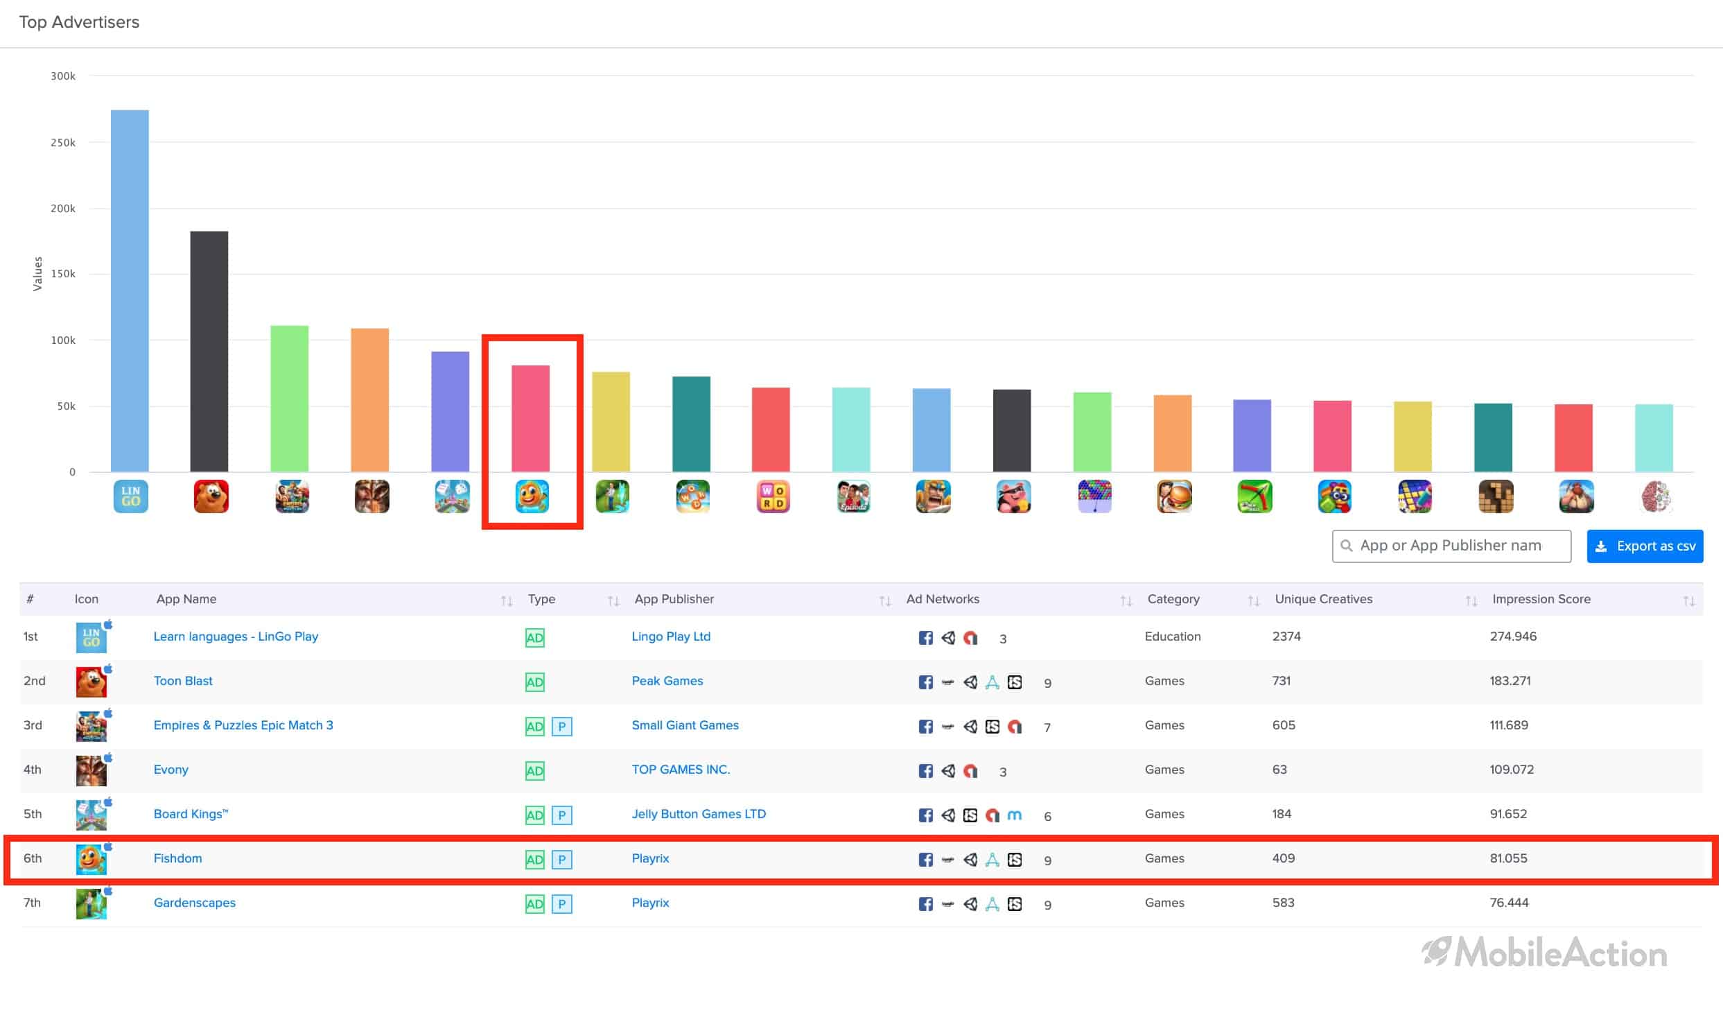This screenshot has height=1022, width=1723.
Task: Click the Fishdom fish icon under the chart
Action: (x=532, y=496)
